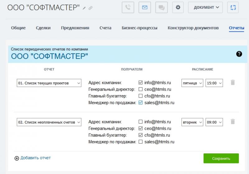This screenshot has width=249, height=174.
Task: Click the pencil icon to edit company name
Action: point(84,8)
